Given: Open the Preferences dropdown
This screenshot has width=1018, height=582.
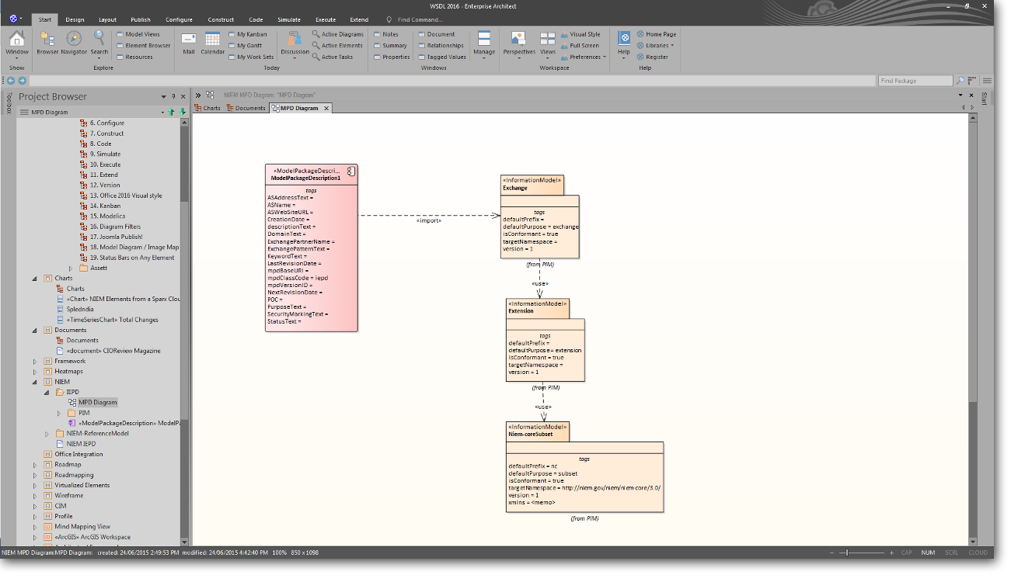Looking at the screenshot, I should tap(584, 57).
